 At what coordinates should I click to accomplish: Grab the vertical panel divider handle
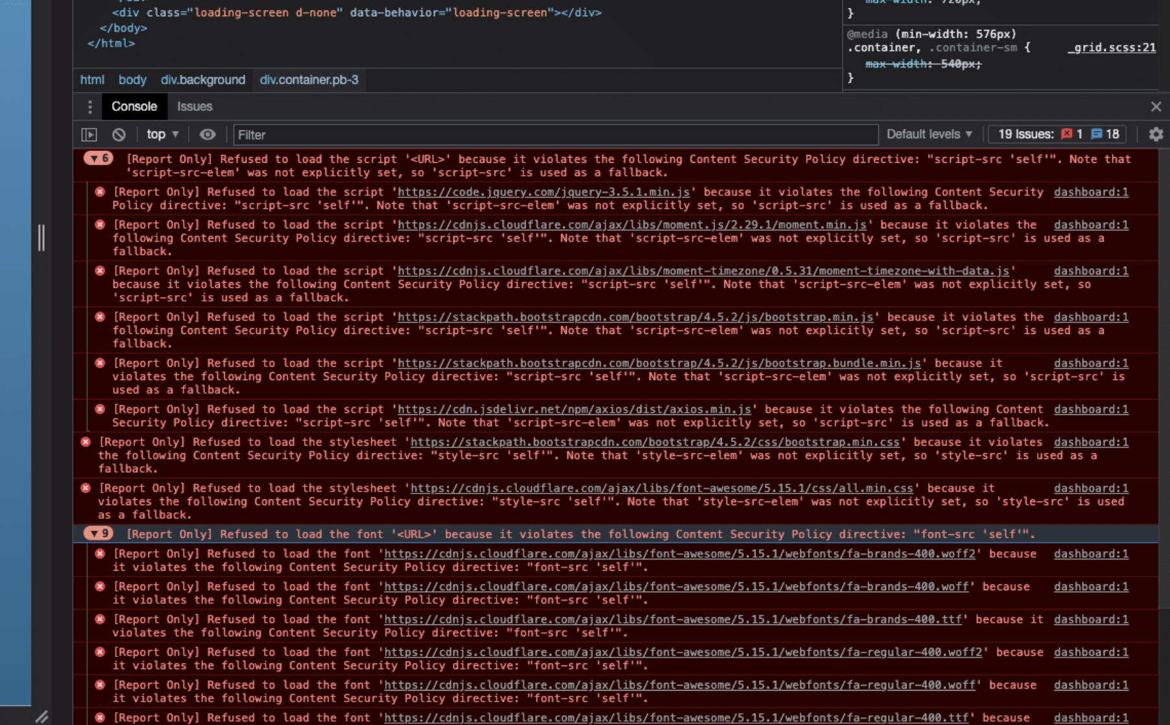tap(42, 238)
